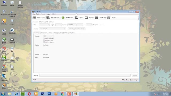The width and height of the screenshot is (171, 96).
Task: Expand the Presets selection dropdown
Action: point(52,29)
